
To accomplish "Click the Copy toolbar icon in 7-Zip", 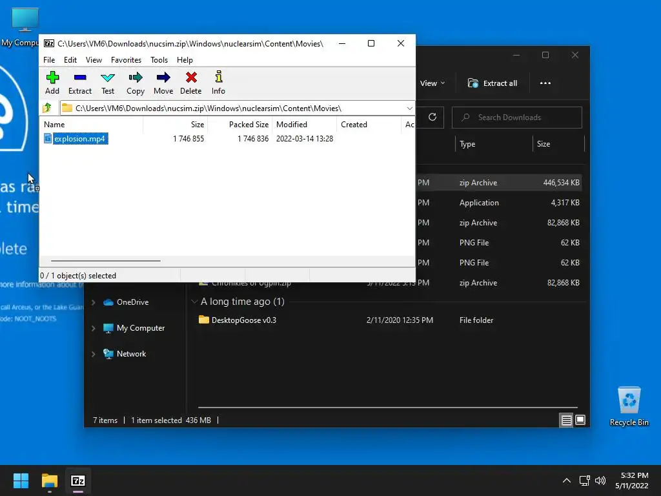I will [x=136, y=83].
